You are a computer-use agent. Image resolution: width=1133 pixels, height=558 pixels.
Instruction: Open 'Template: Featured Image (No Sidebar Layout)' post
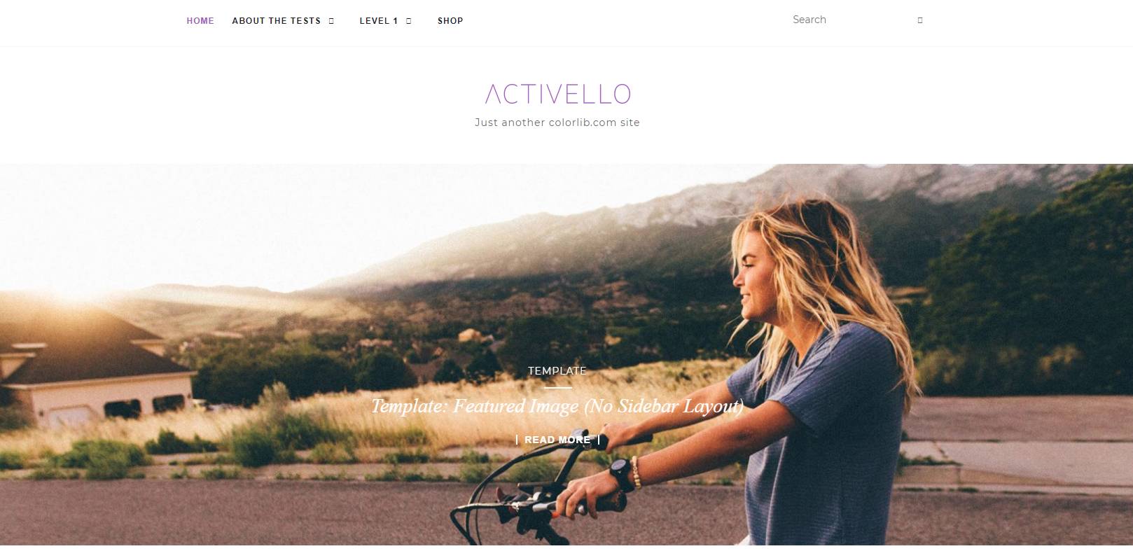point(557,406)
